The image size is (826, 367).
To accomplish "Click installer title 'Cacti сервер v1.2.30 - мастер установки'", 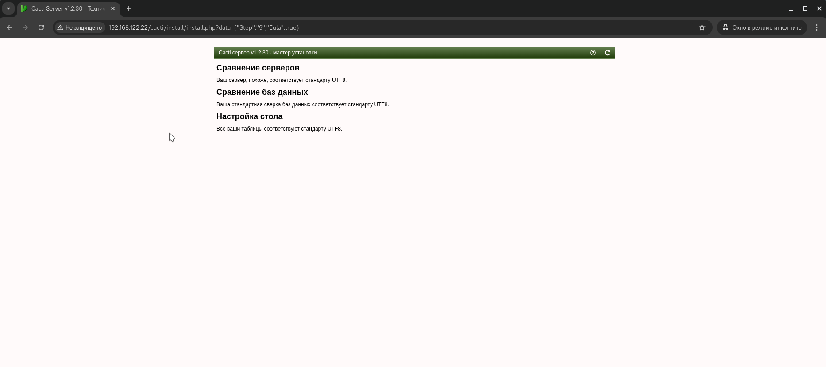I will tap(268, 53).
